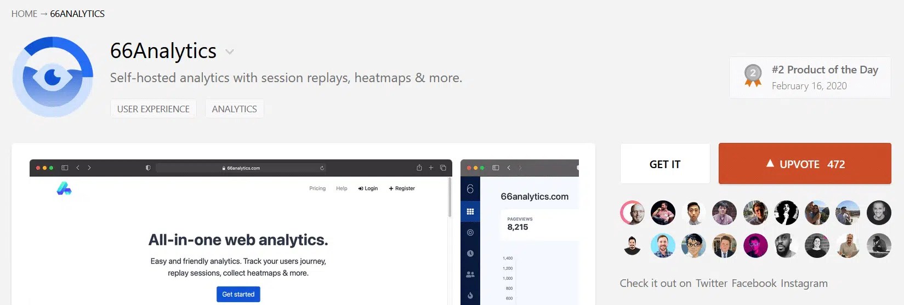Click Pricing in the homepage screenshot
This screenshot has height=305, width=904.
317,188
